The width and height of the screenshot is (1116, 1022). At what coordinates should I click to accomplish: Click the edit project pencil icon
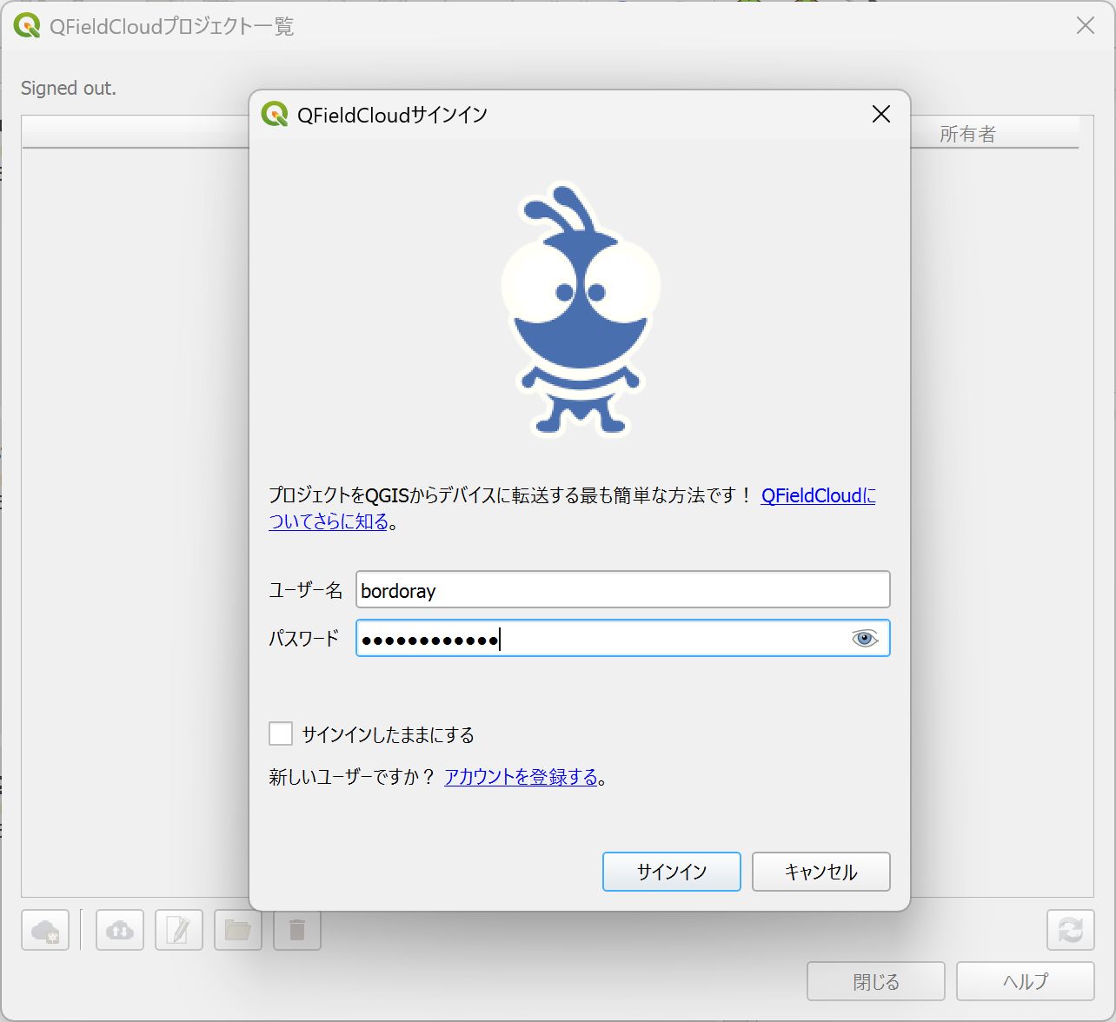[x=179, y=930]
